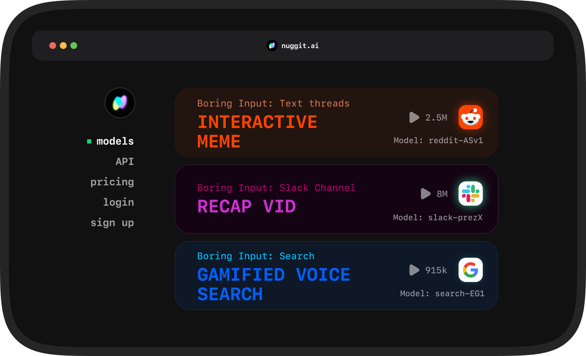The width and height of the screenshot is (586, 356).
Task: Maximize the window with the green button
Action: 74,46
